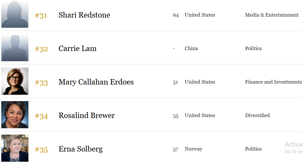Click the #31 rank number
The image size is (303, 163).
click(x=41, y=15)
